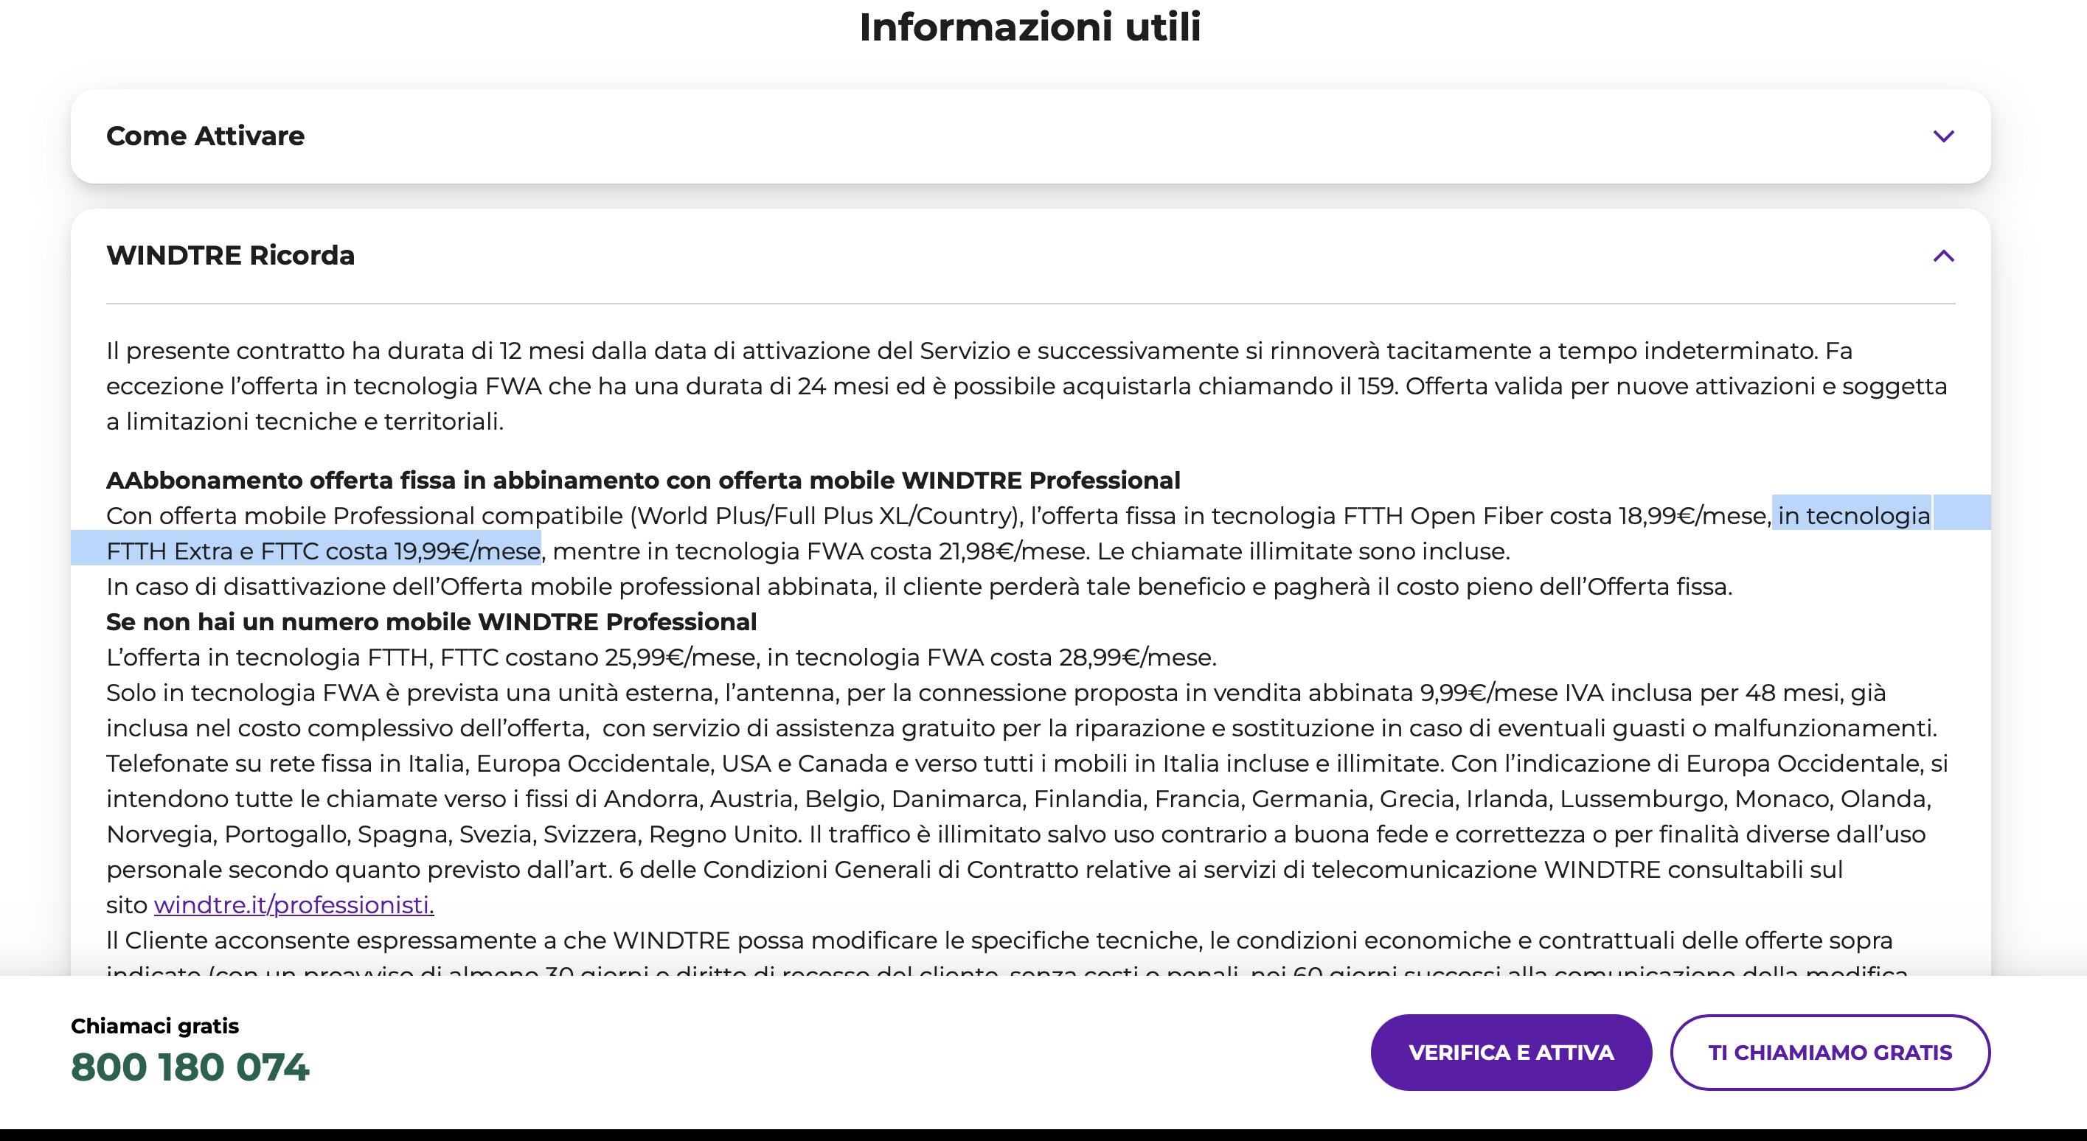The height and width of the screenshot is (1141, 2087).
Task: Click the line mentioning 25,99€/mese FTTH FTTC
Action: coord(660,657)
